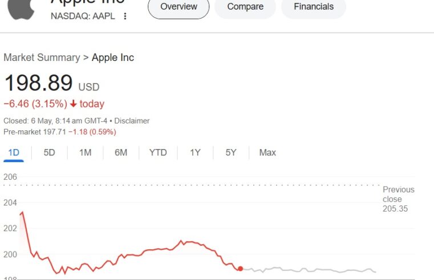
Task: Click the red current-price dot on chart
Action: click(x=240, y=269)
